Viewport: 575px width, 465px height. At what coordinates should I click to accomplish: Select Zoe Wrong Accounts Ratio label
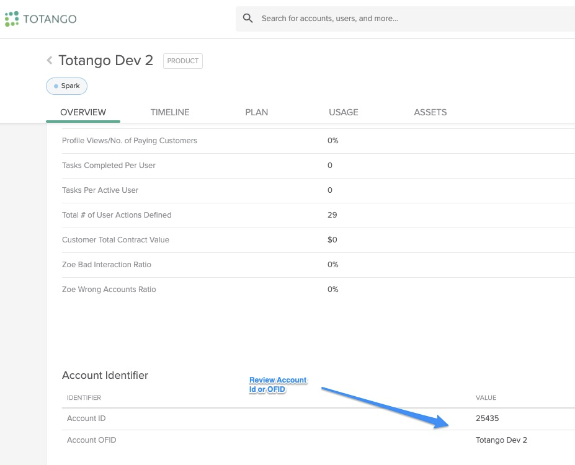point(109,290)
